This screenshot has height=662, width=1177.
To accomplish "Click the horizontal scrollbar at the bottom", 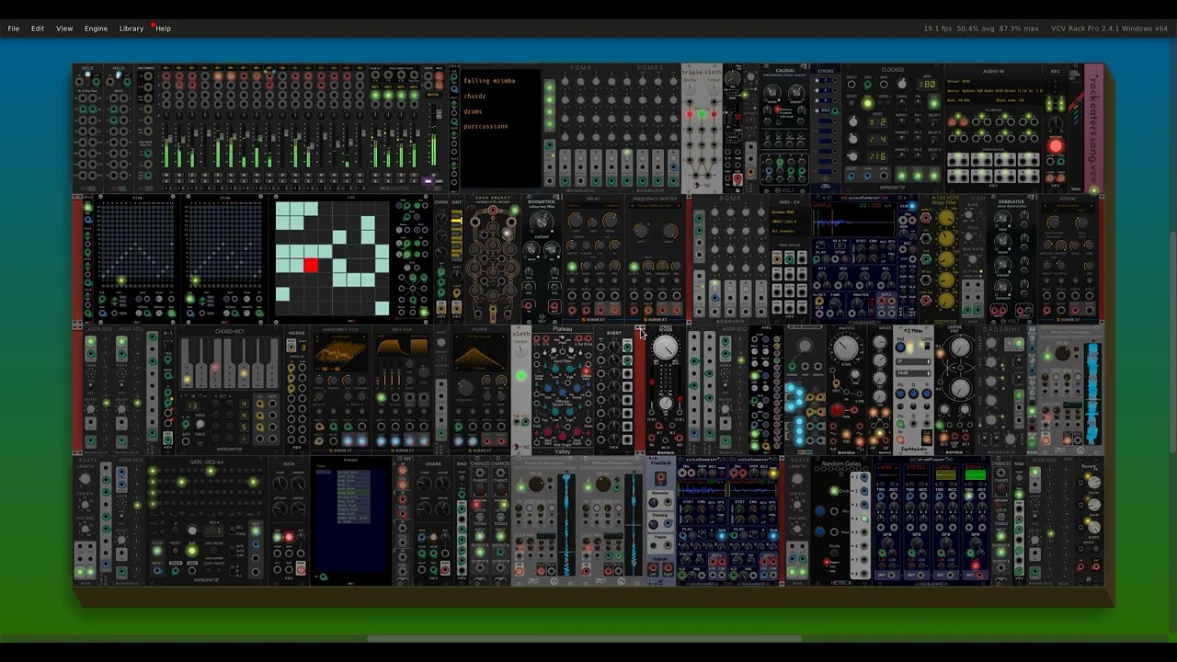I will (x=584, y=638).
